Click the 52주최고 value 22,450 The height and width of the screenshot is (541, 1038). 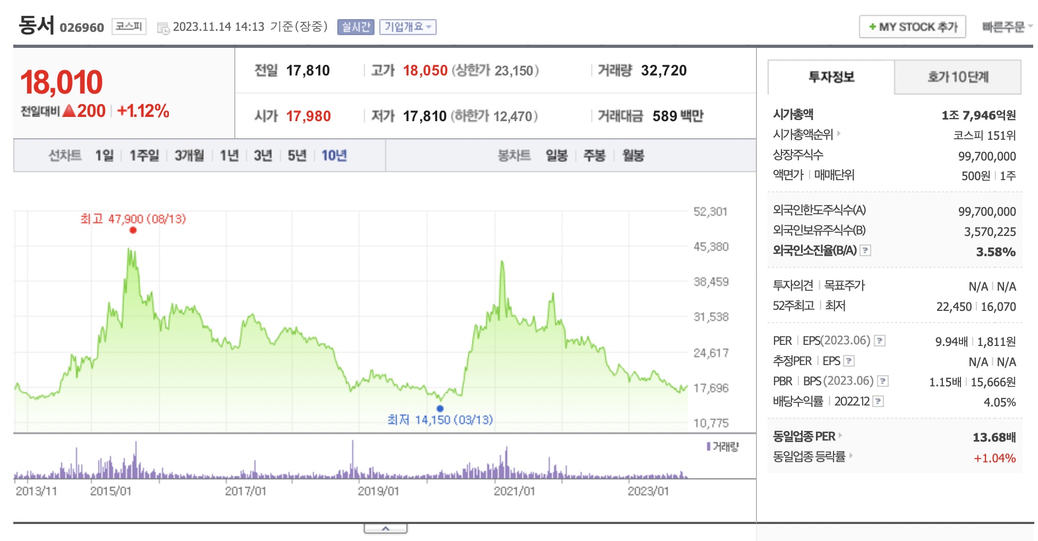(954, 307)
